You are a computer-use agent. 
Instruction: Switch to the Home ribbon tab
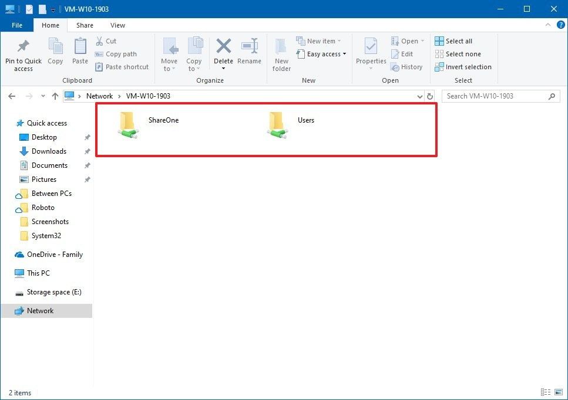click(x=51, y=25)
